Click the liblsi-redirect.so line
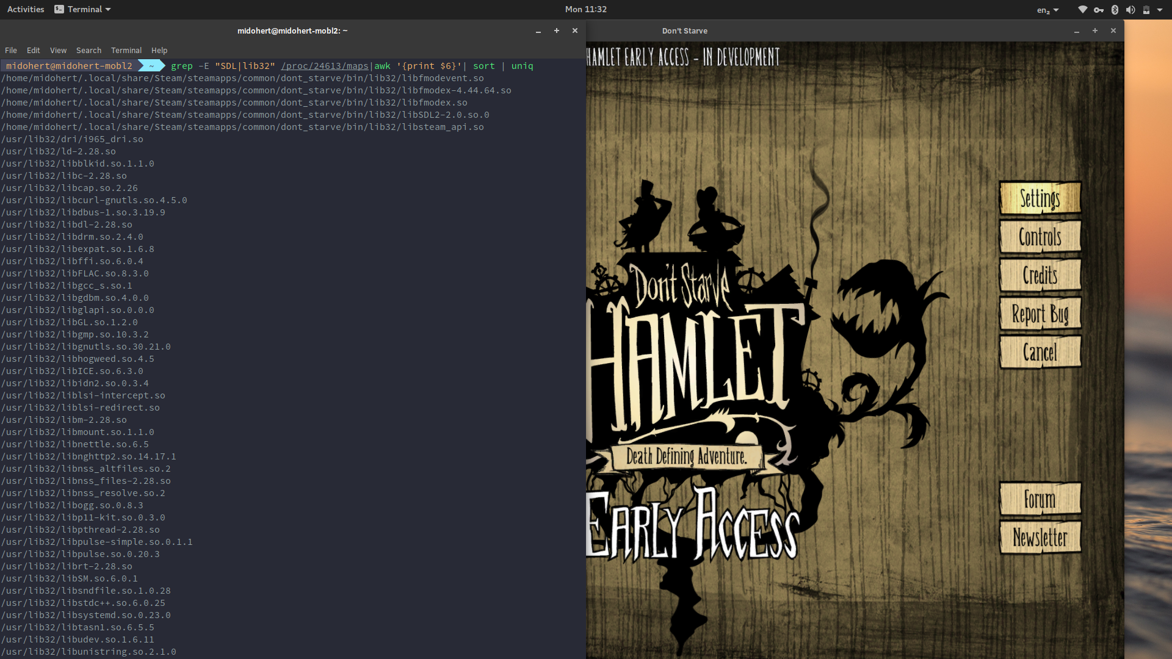The image size is (1172, 659). 81,408
